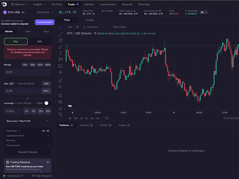This screenshot has width=239, height=179.
Task: Open the Trades history tab
Action: pos(124,125)
